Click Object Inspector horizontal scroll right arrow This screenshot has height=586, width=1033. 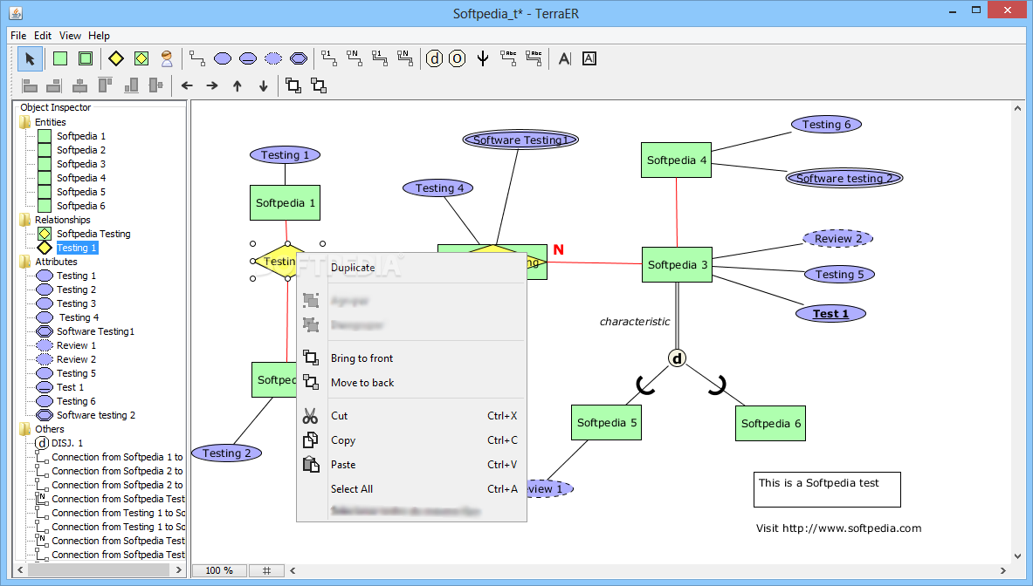coord(179,570)
